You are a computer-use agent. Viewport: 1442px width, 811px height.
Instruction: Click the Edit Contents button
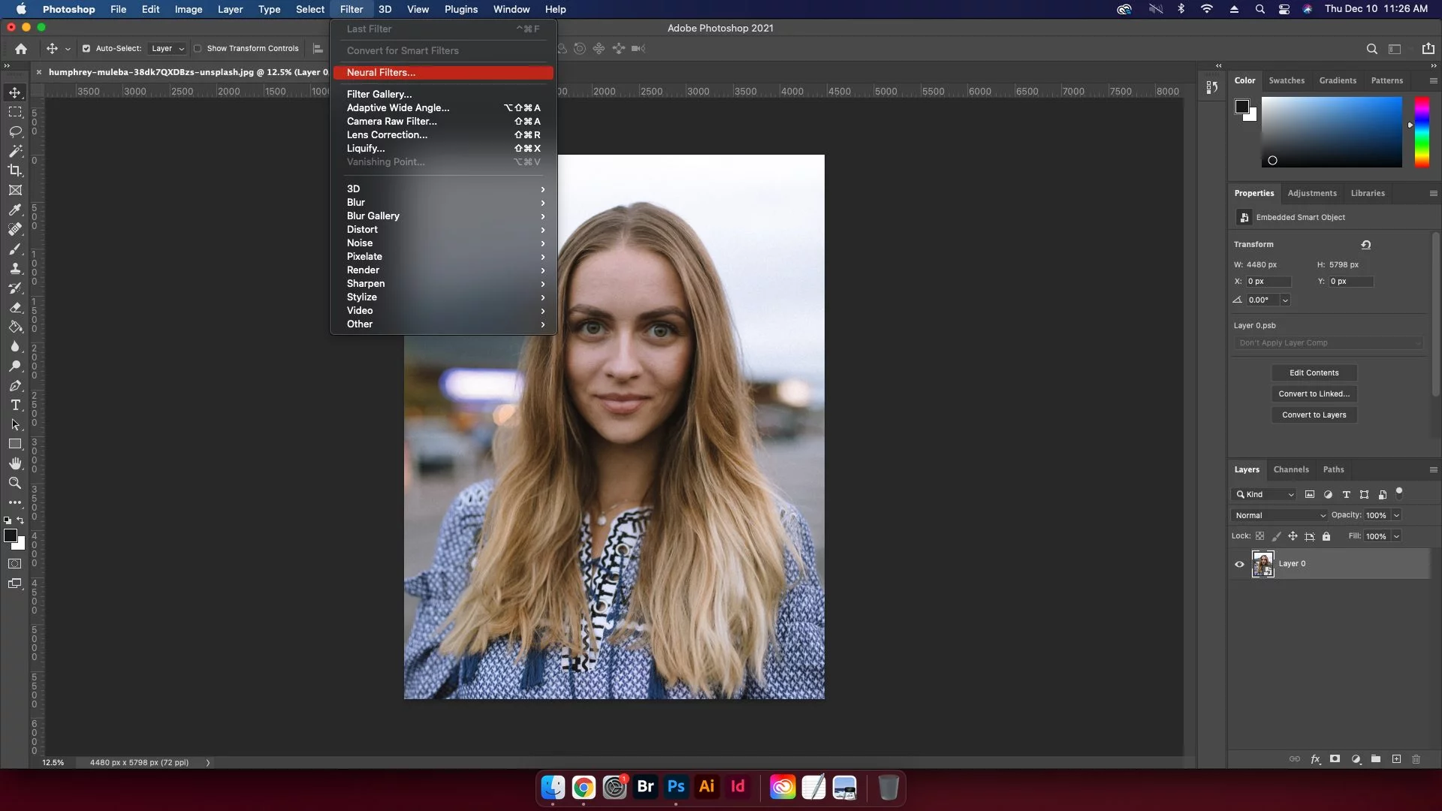click(1314, 373)
